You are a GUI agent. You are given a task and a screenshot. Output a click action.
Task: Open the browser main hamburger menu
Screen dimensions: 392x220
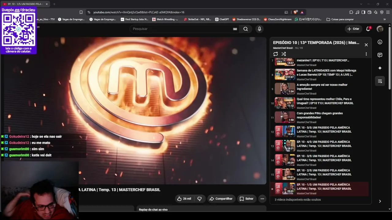(388, 12)
